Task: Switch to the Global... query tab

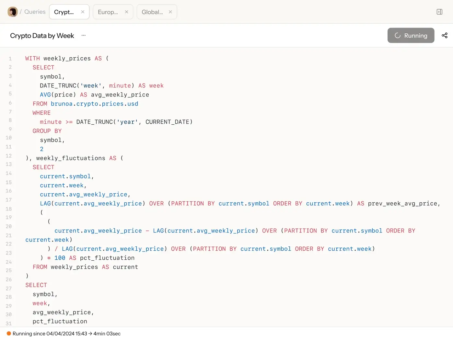Action: point(152,12)
